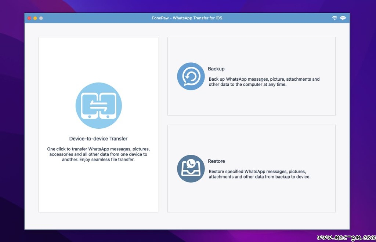Click the gray zoom button in title bar

(x=41, y=18)
